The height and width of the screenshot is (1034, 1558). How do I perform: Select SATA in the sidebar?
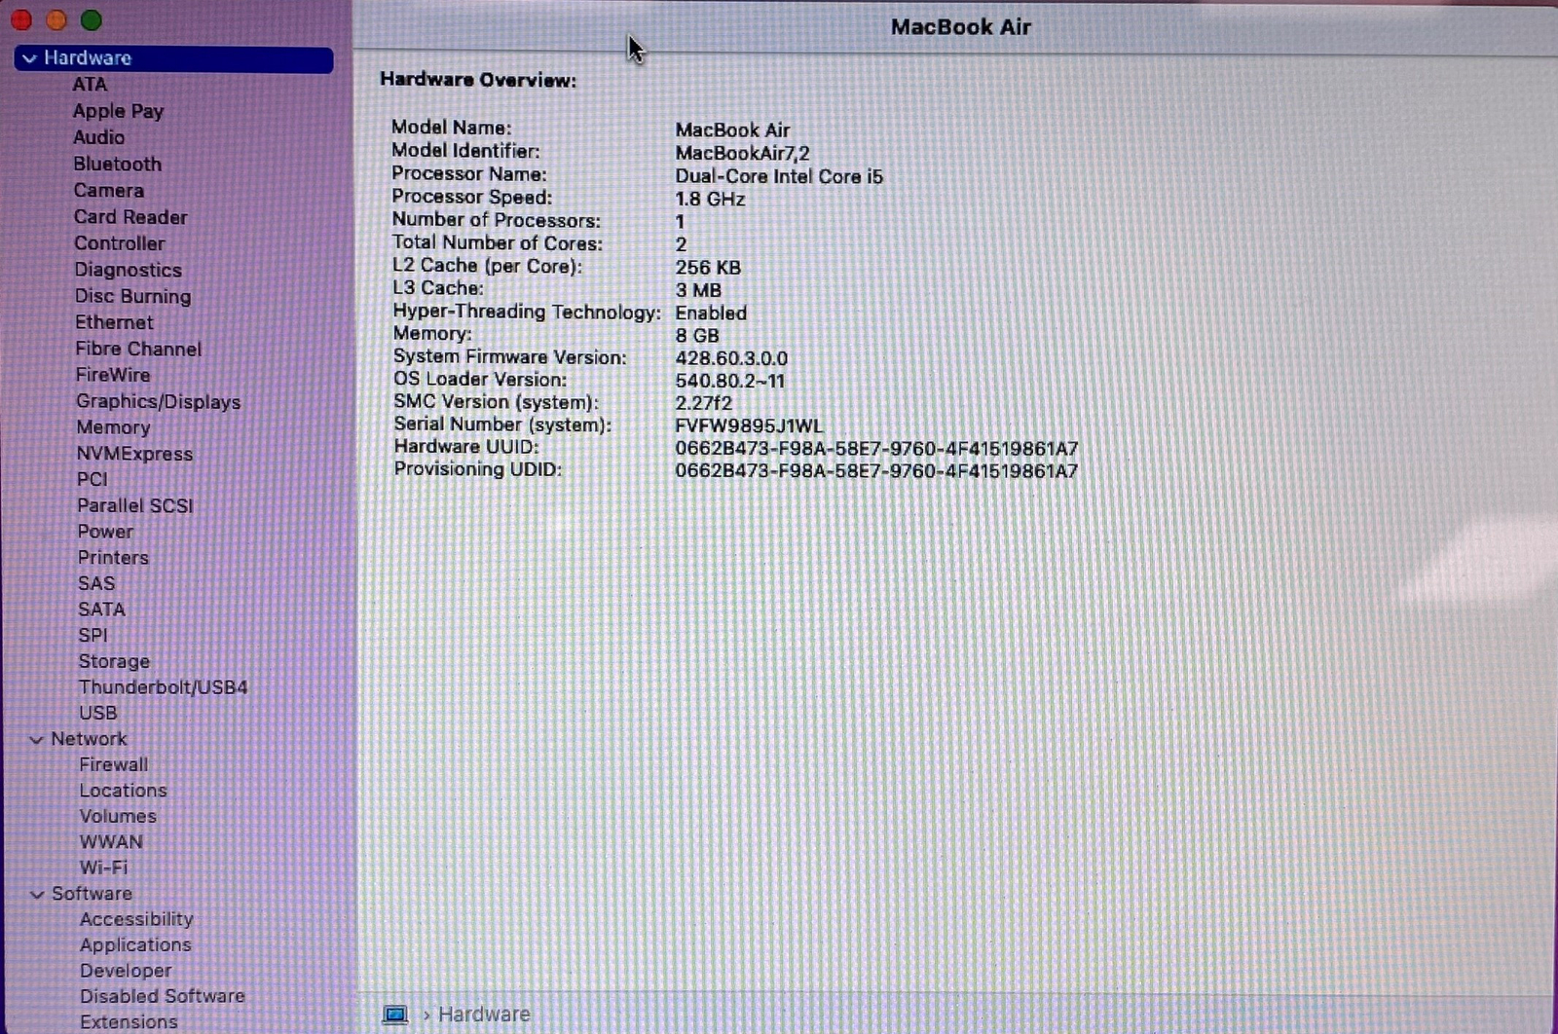pyautogui.click(x=101, y=609)
